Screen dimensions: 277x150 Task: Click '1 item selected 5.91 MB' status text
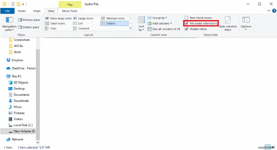34,147
